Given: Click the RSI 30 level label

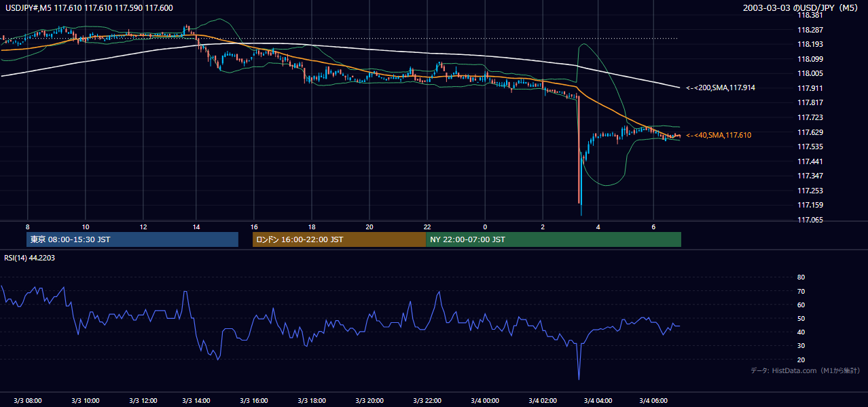Looking at the screenshot, I should 801,346.
